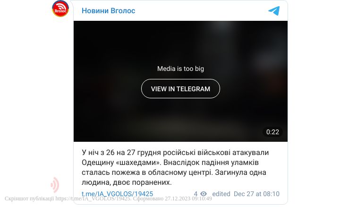Click the VIEW IN TELEGRAM button
Screen dimensions: 340x207
180,89
